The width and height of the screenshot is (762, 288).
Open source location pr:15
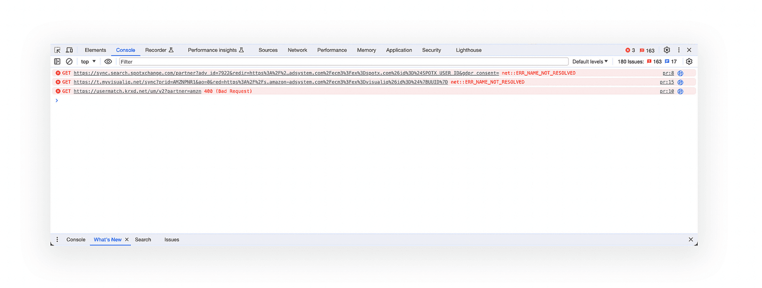coord(667,82)
